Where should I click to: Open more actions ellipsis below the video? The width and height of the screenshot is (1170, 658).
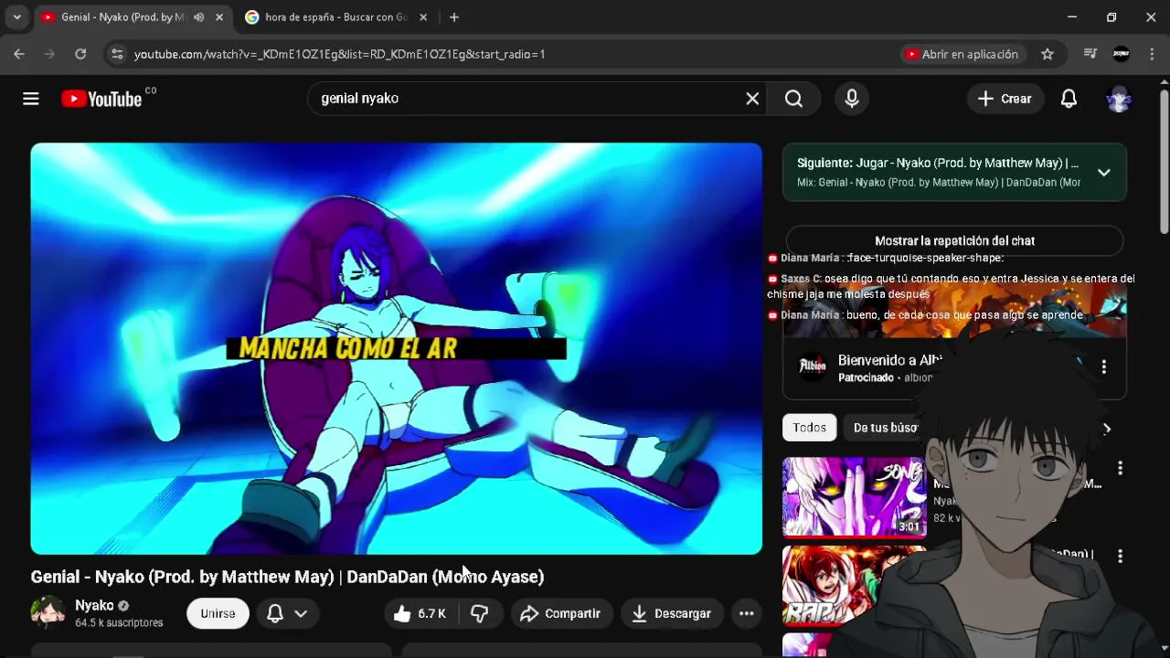click(x=746, y=613)
